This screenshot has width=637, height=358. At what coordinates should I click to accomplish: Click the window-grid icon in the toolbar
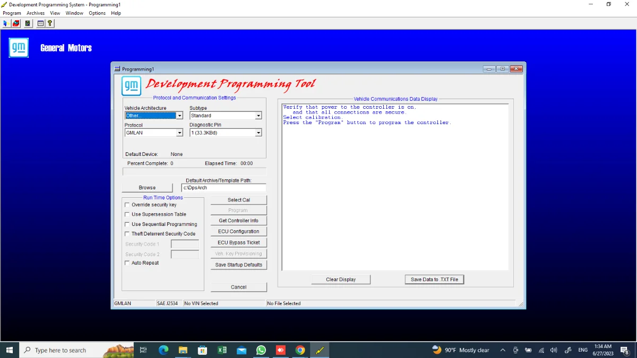(40, 23)
